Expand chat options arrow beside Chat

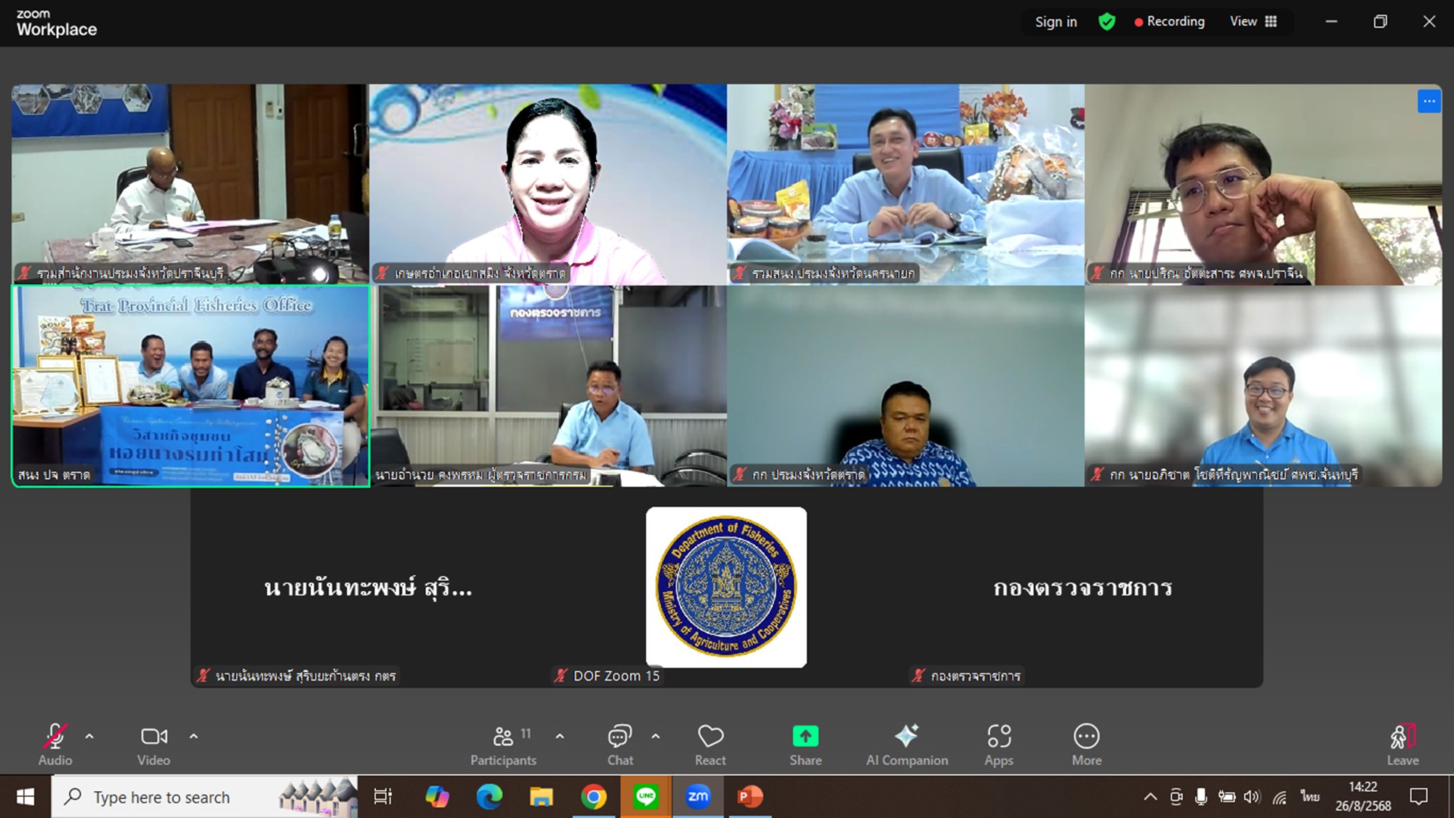coord(655,736)
